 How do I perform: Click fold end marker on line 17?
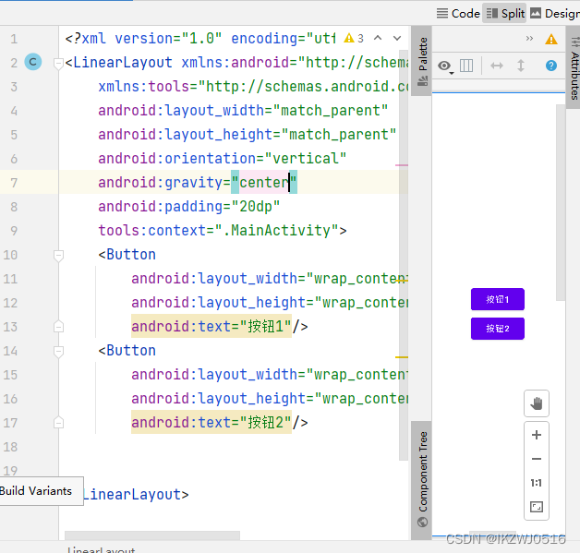point(58,423)
